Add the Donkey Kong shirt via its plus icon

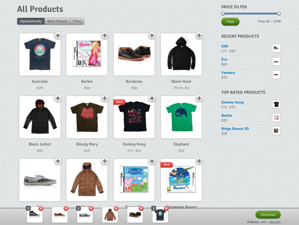tap(152, 98)
